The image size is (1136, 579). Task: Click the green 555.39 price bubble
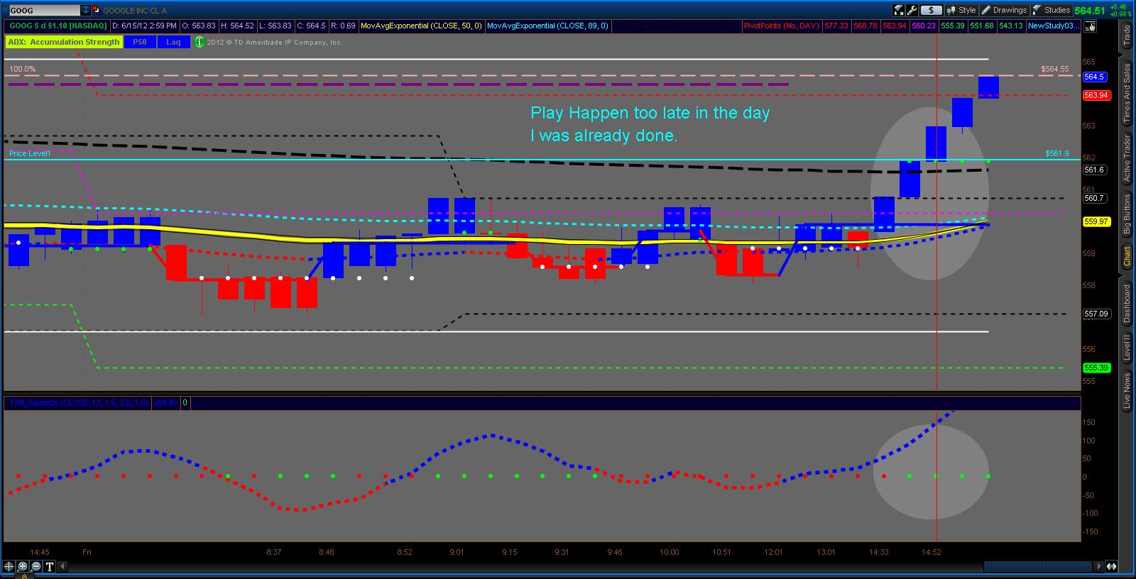1096,368
